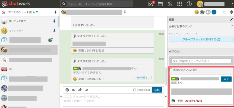234x108 pixels.
Task: Edit the overview with pencil icon
Action: 231,19
